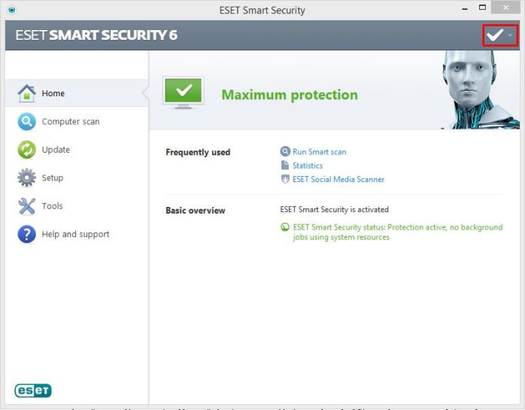Run Smart scan link
Viewport: 525px width, 410px height.
319,152
